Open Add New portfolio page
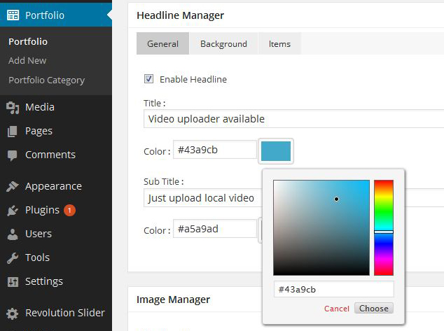Screen dimensions: 444x331 [x=27, y=61]
